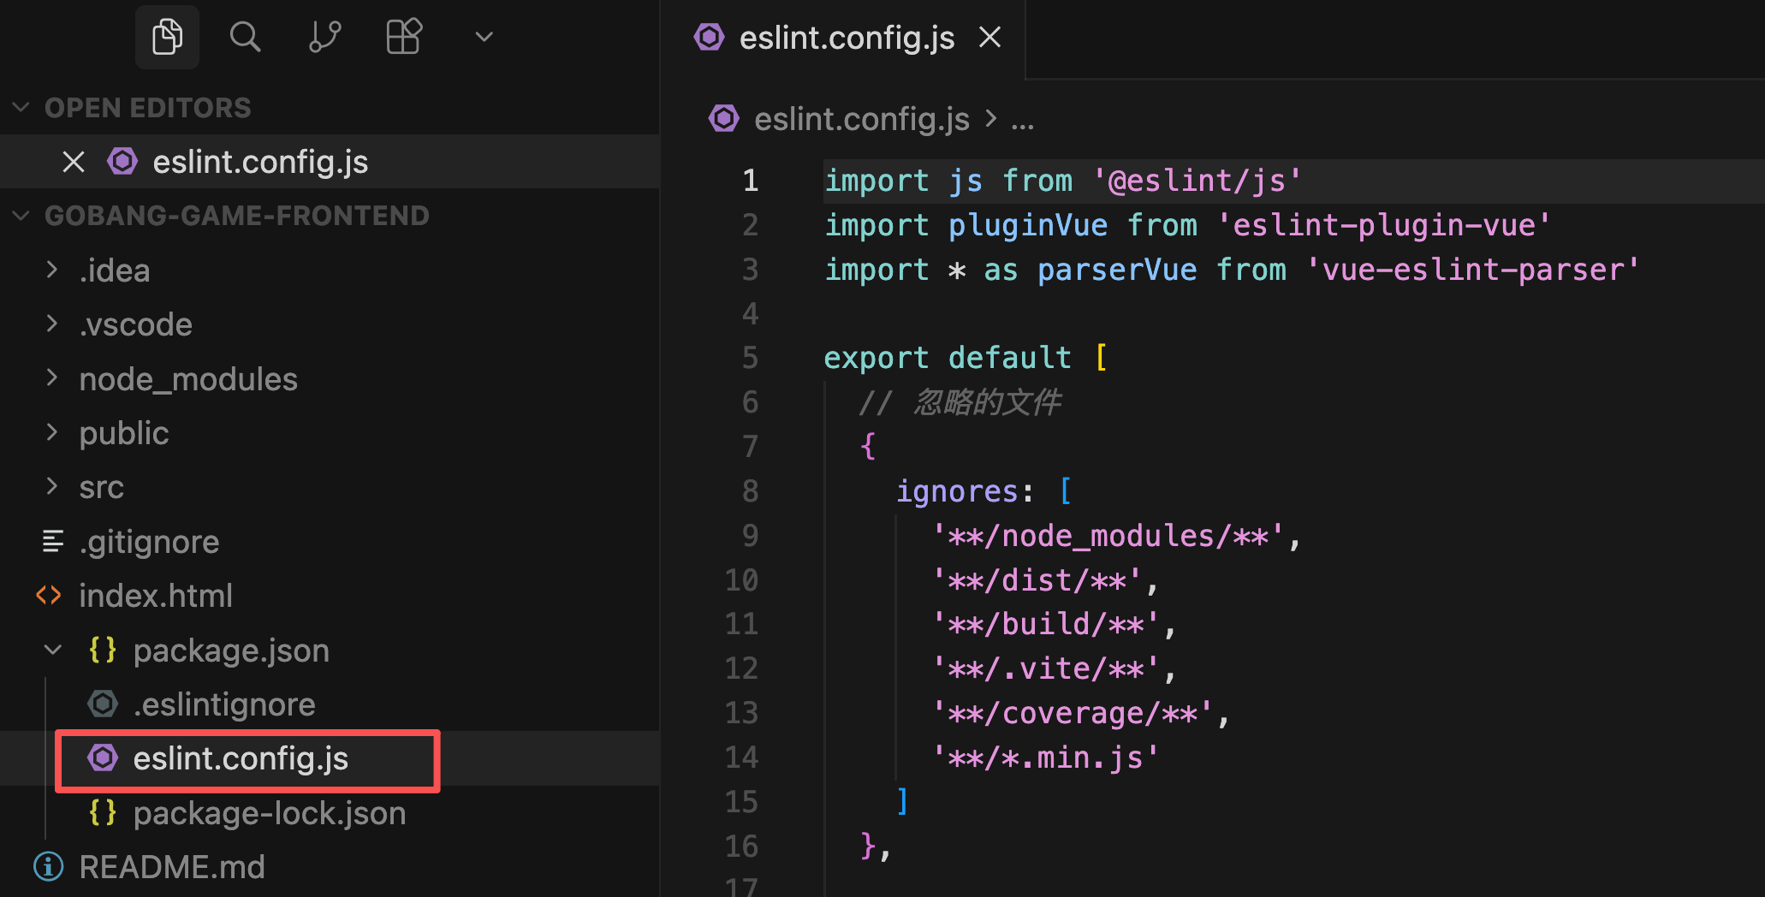The image size is (1765, 897).
Task: Open the .gitignore file
Action: pos(149,542)
